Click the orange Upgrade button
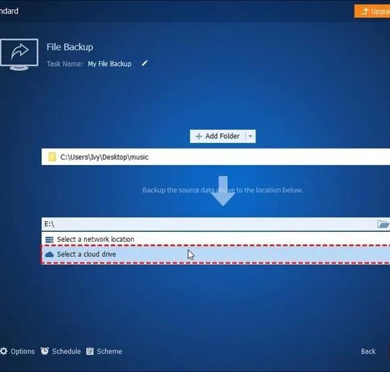 point(372,11)
